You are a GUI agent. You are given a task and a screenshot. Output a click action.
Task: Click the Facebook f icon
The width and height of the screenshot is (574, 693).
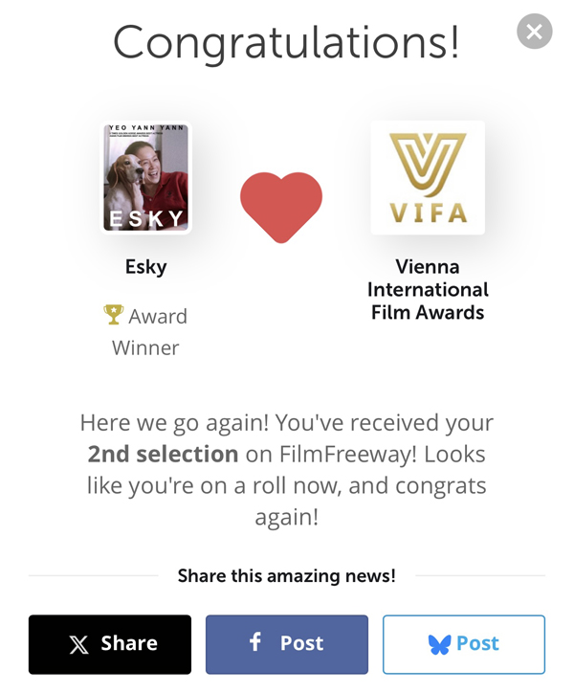click(255, 642)
